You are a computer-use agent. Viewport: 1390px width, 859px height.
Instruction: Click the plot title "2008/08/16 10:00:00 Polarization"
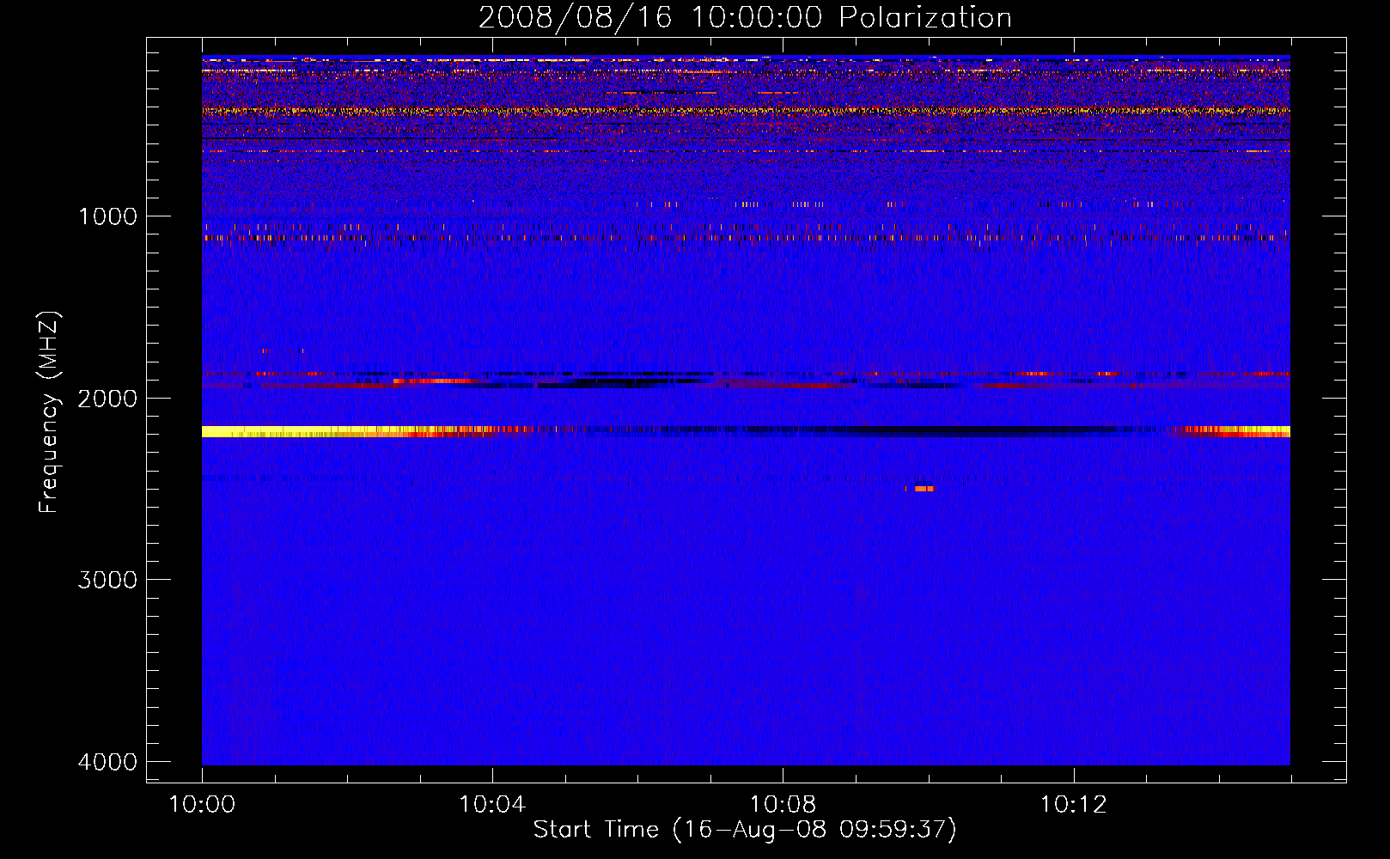click(x=745, y=17)
